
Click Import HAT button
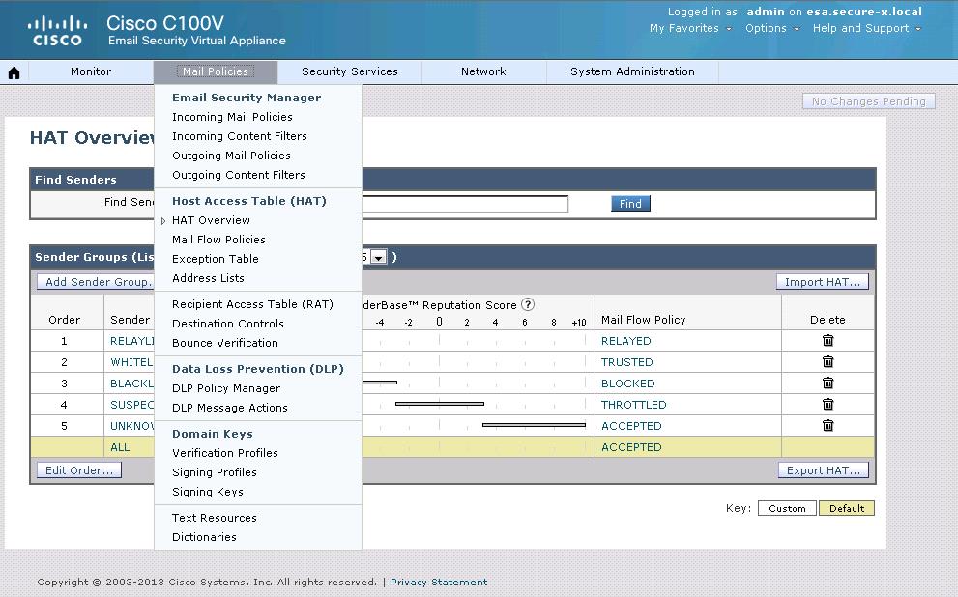click(823, 282)
